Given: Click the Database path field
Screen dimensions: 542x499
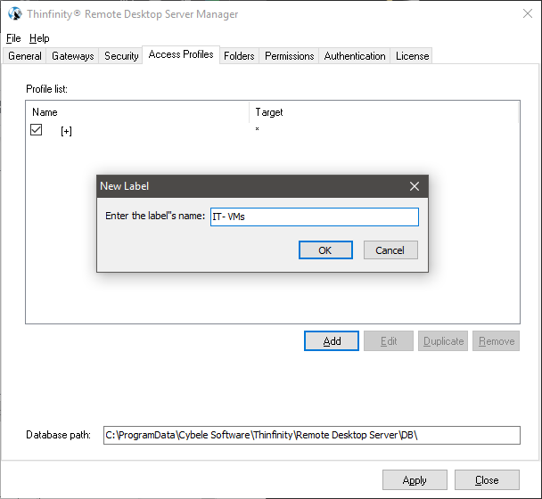Looking at the screenshot, I should click(312, 435).
